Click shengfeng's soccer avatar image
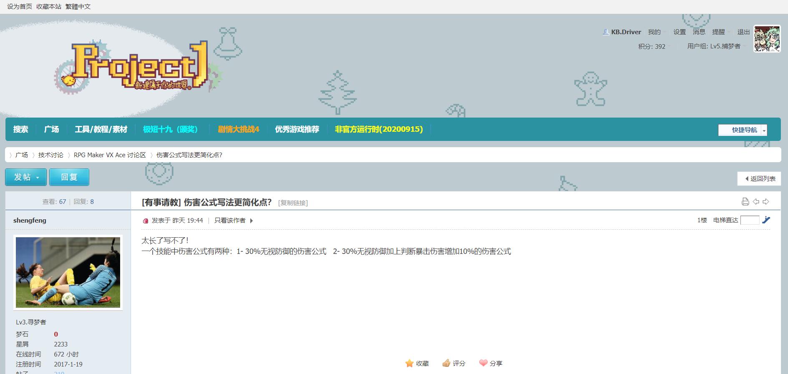This screenshot has height=374, width=788. coord(68,273)
